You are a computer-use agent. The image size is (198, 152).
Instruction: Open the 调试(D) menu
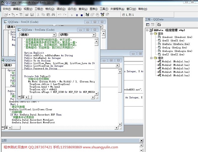coord(61,9)
